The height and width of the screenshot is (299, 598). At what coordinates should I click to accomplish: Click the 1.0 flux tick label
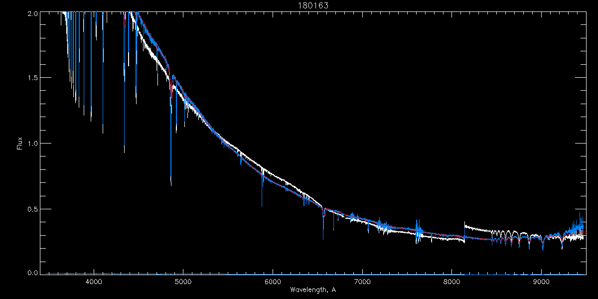[x=32, y=144]
